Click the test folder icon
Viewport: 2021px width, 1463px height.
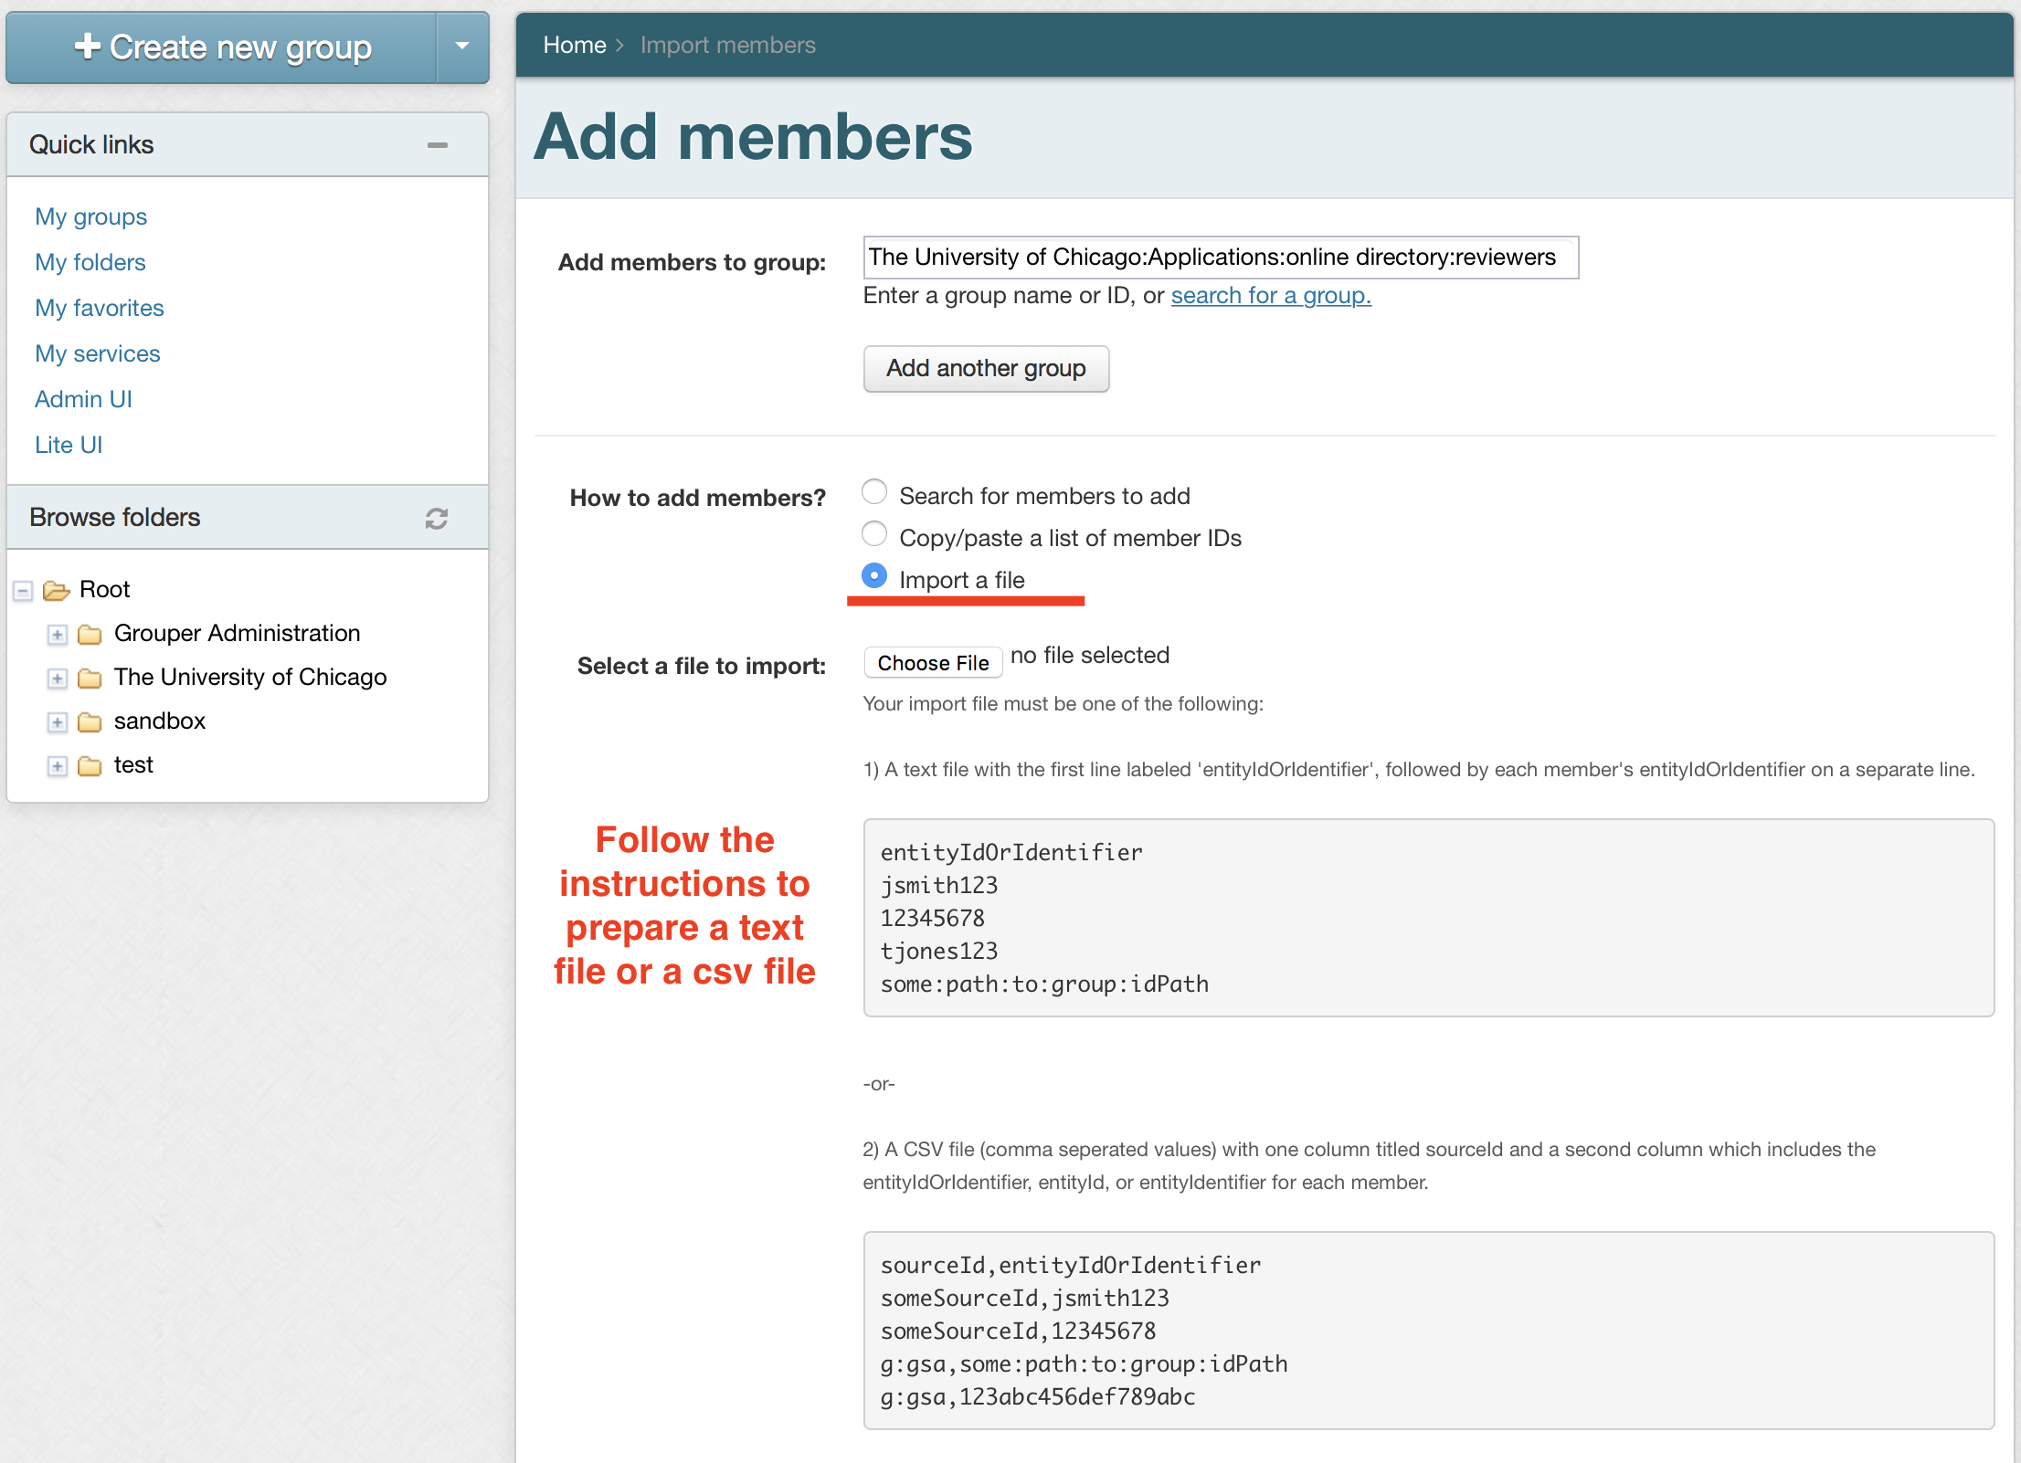tap(90, 765)
